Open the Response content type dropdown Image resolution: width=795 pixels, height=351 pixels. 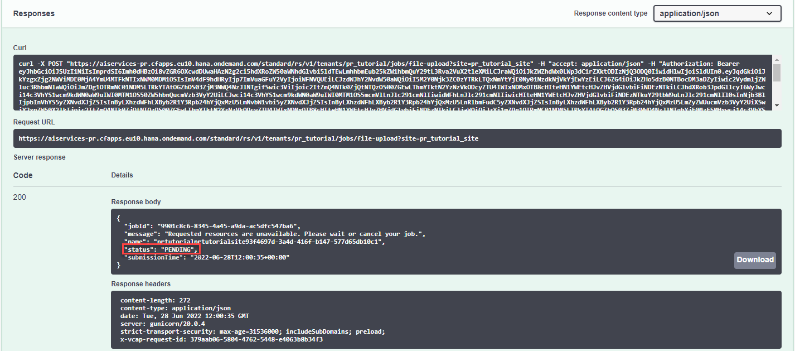click(x=717, y=13)
